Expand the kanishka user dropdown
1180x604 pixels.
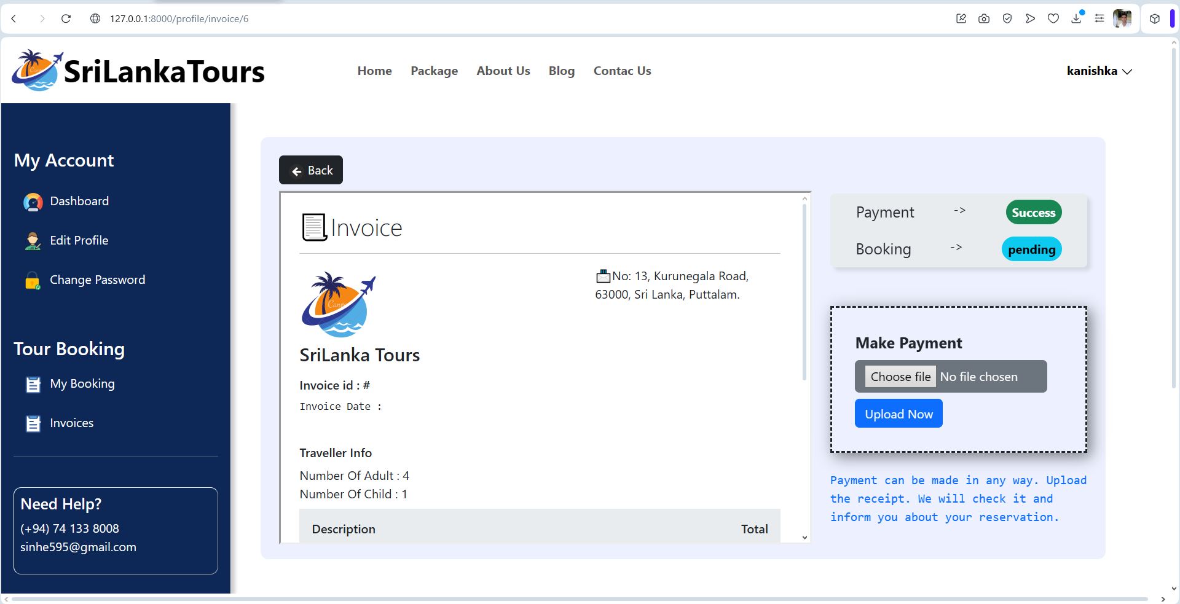pyautogui.click(x=1099, y=71)
